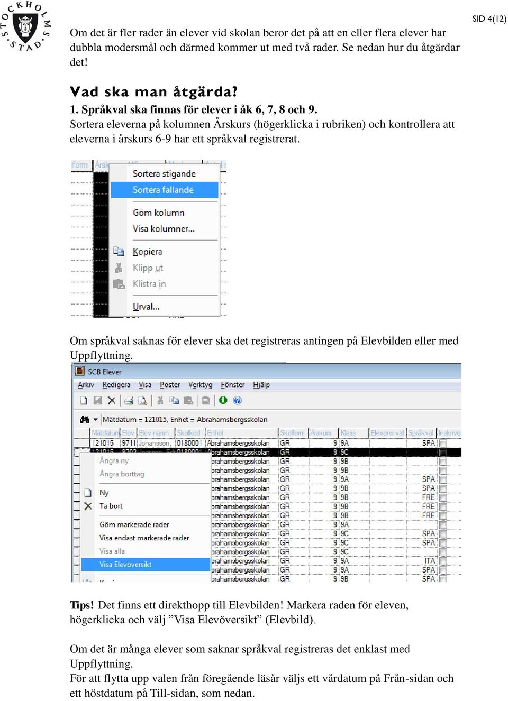Open the Redigera menu
This screenshot has width=508, height=701.
coord(116,385)
